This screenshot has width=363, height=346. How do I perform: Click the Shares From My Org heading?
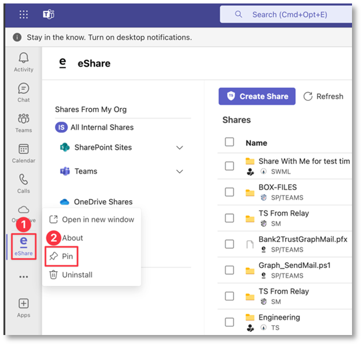click(x=91, y=109)
